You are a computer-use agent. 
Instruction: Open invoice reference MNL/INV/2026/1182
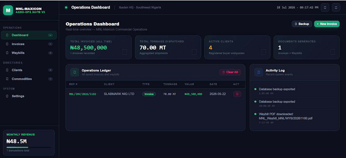tap(82, 94)
